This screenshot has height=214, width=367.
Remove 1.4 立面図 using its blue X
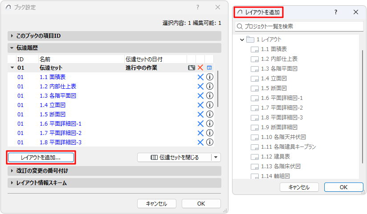[x=200, y=105]
